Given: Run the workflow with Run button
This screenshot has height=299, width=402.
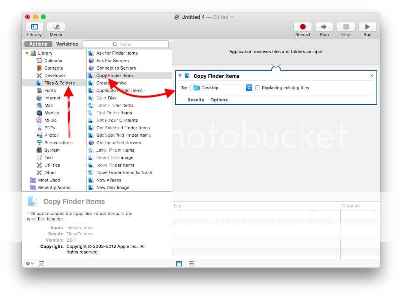Looking at the screenshot, I should point(367,27).
